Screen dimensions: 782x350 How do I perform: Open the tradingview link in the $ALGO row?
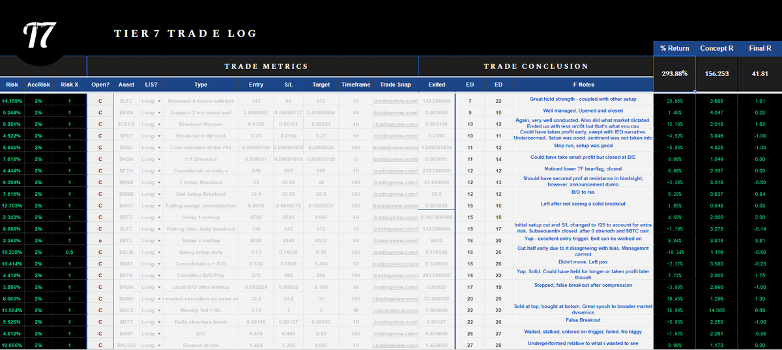[394, 346]
